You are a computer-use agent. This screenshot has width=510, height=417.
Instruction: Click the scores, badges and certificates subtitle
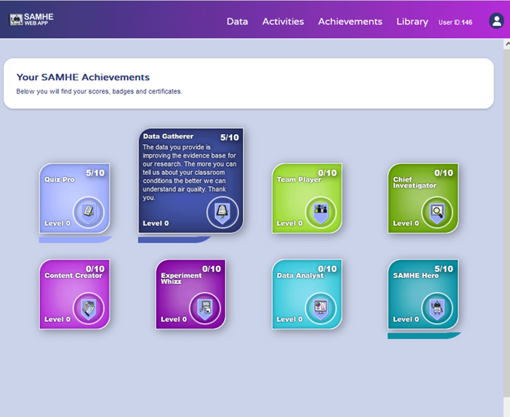(99, 91)
